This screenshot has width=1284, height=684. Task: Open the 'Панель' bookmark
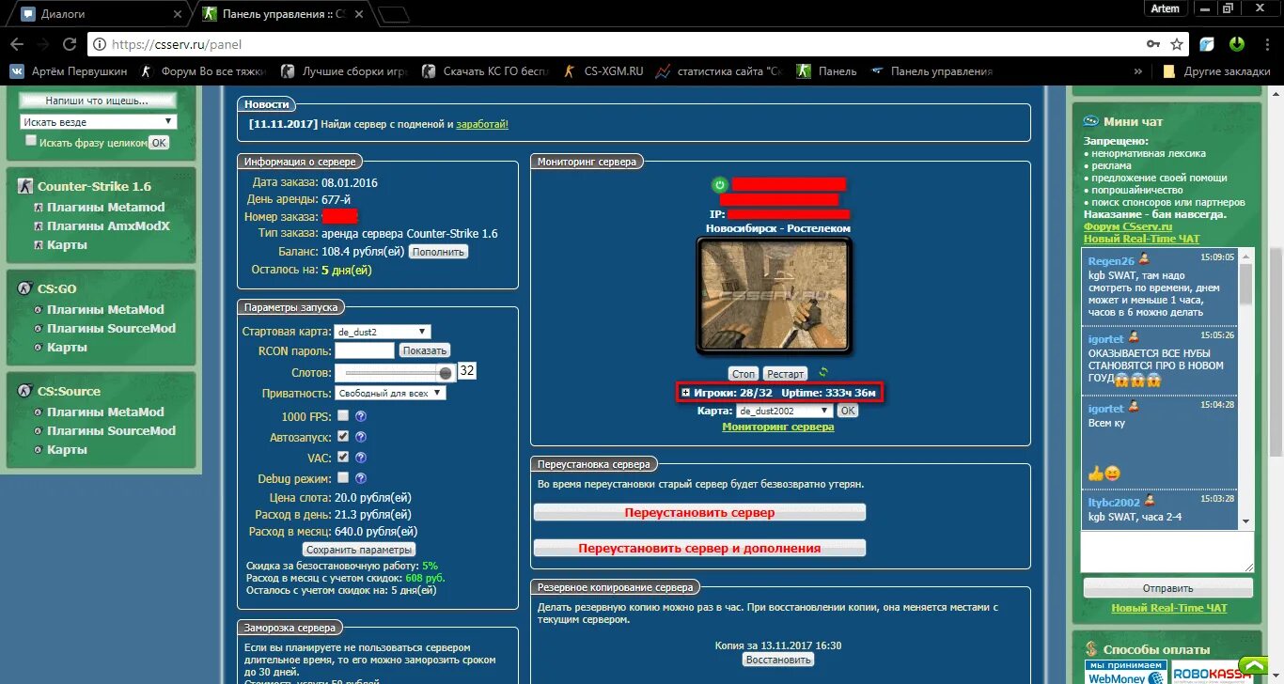pyautogui.click(x=827, y=71)
